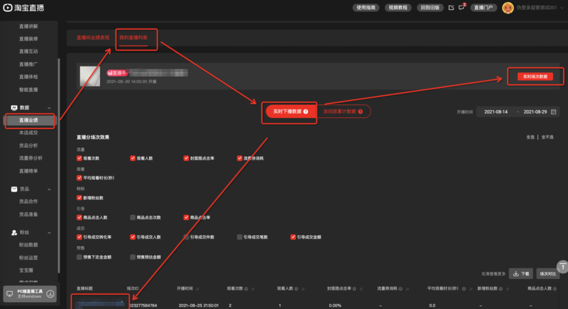This screenshot has width=568, height=309.
Task: Open 货品分析 in the sidebar
Action: (x=28, y=145)
